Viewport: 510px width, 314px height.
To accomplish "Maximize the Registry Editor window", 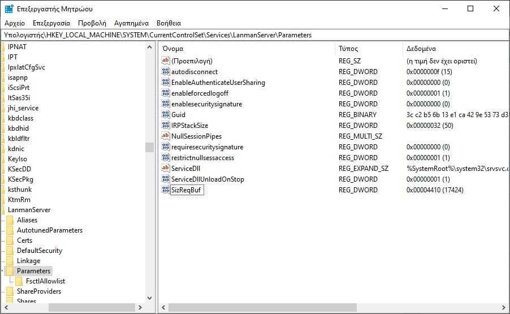I will 470,9.
